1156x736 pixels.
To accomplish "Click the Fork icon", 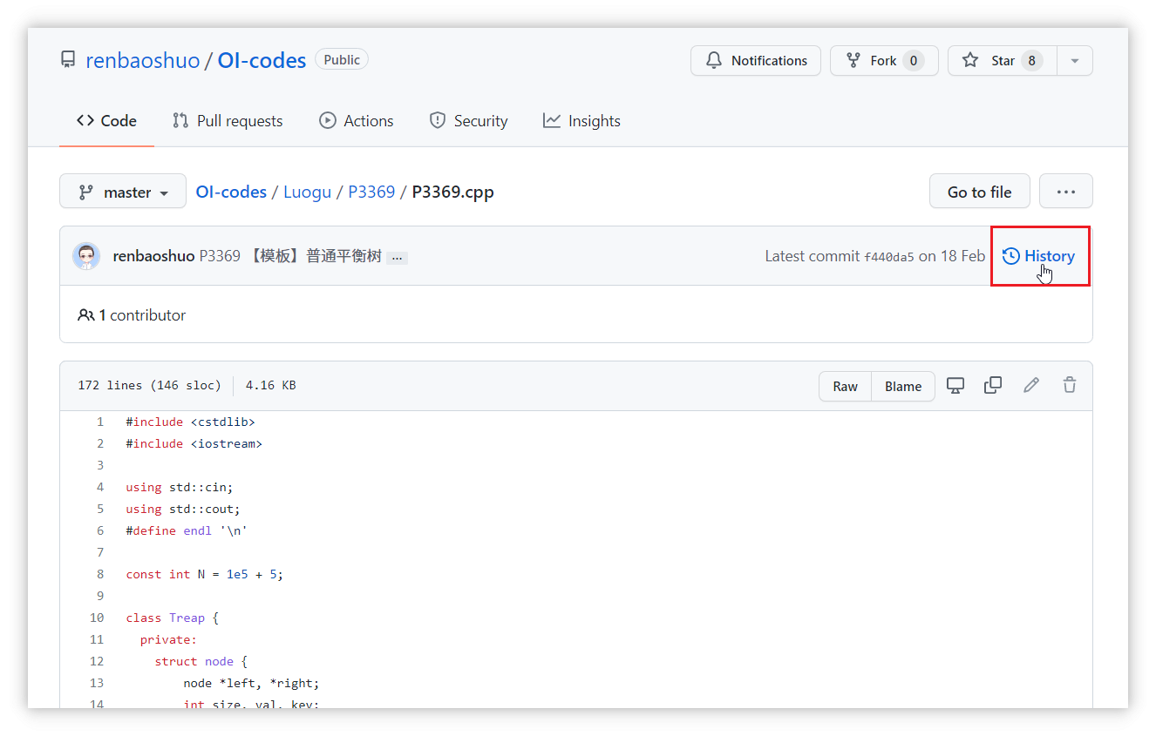I will (x=853, y=61).
